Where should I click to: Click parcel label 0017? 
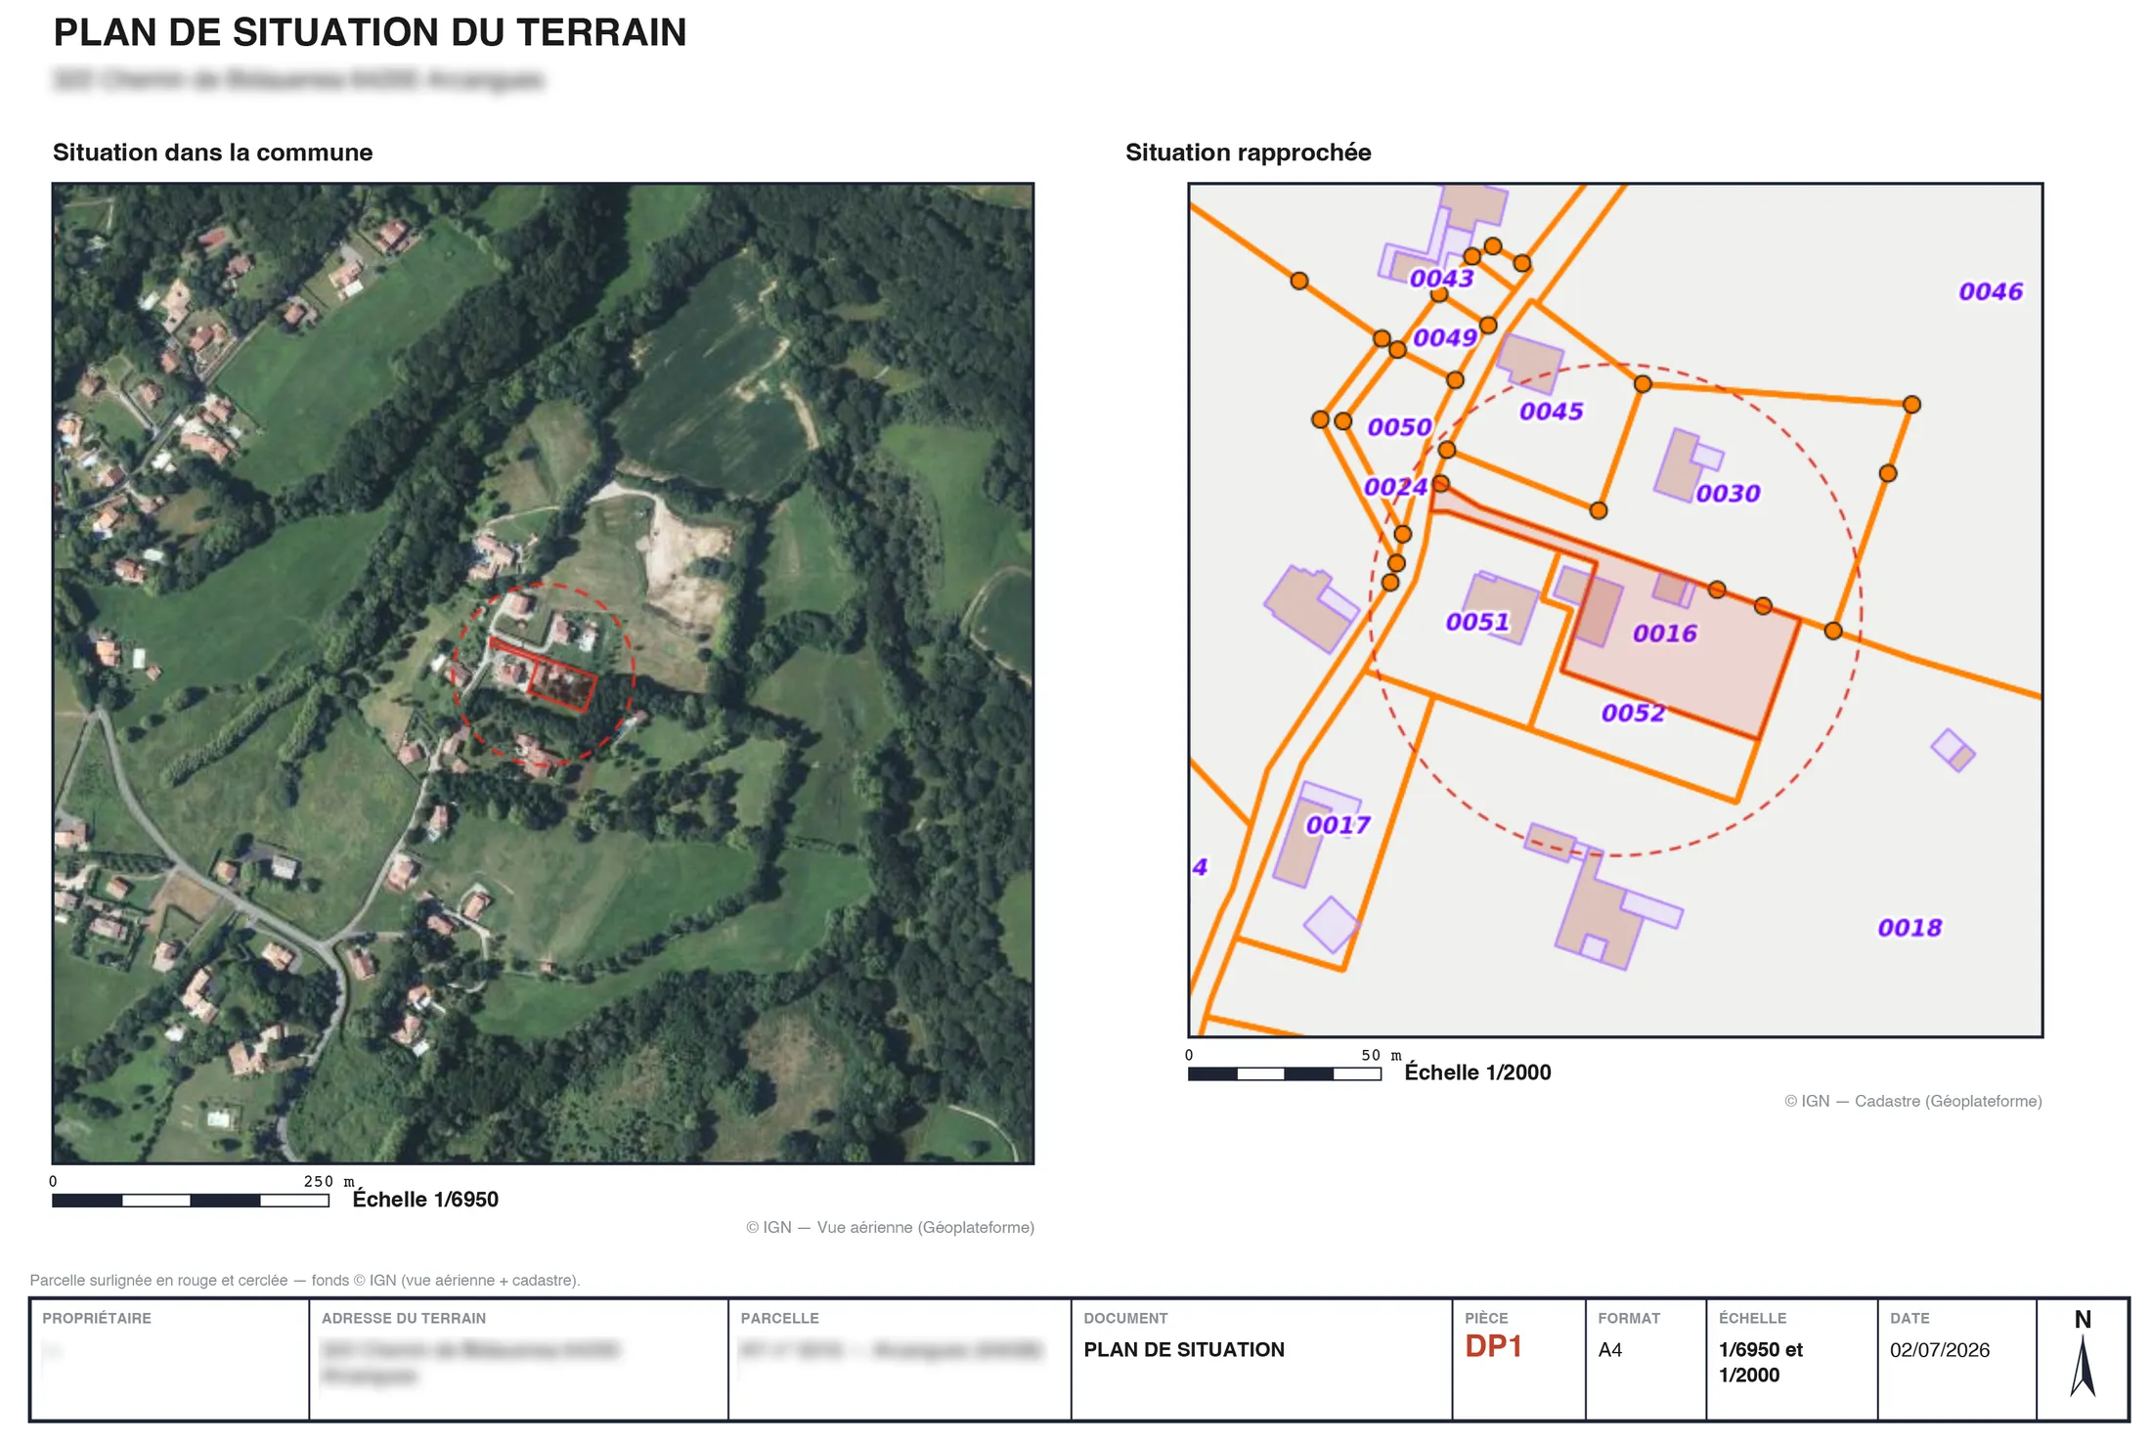1338,825
